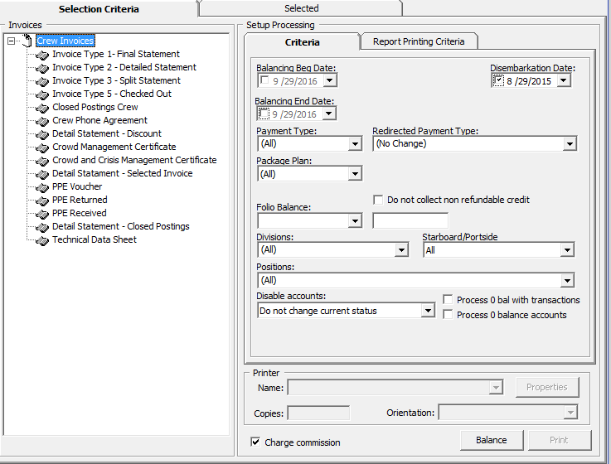The height and width of the screenshot is (464, 611).
Task: Select Crowd and Crisis Management Certificate
Action: click(134, 160)
